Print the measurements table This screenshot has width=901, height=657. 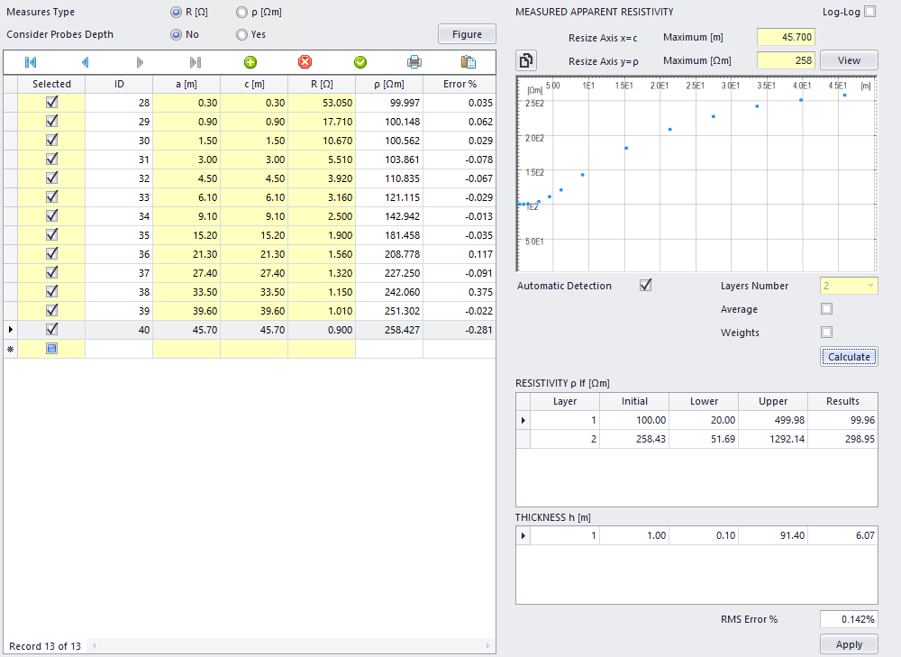point(414,62)
